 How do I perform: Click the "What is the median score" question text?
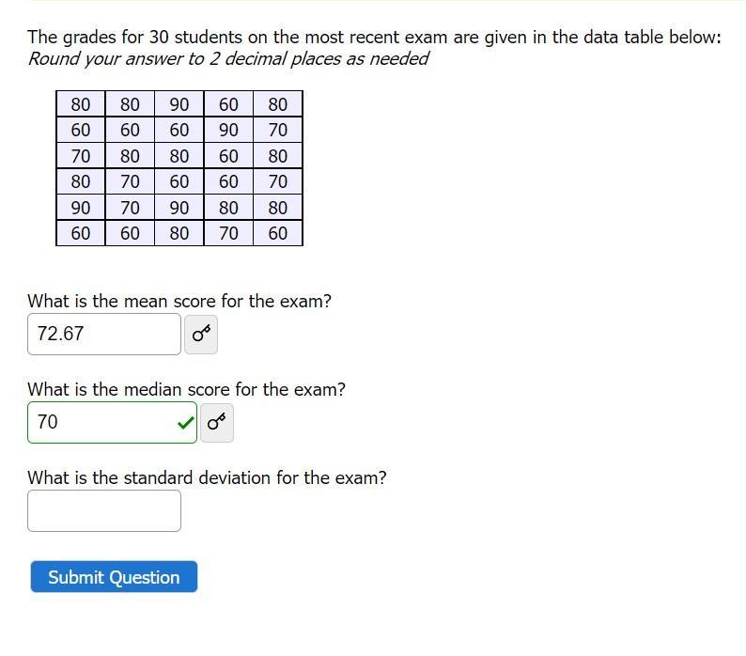[x=186, y=389]
